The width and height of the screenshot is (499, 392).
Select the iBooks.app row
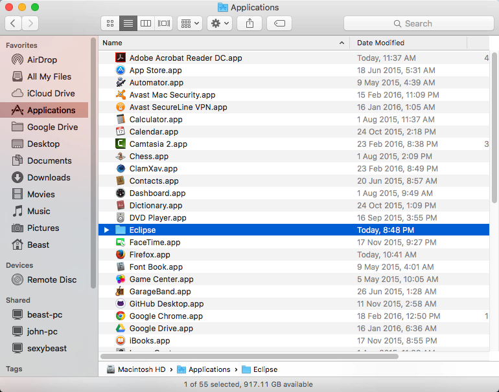coord(294,340)
